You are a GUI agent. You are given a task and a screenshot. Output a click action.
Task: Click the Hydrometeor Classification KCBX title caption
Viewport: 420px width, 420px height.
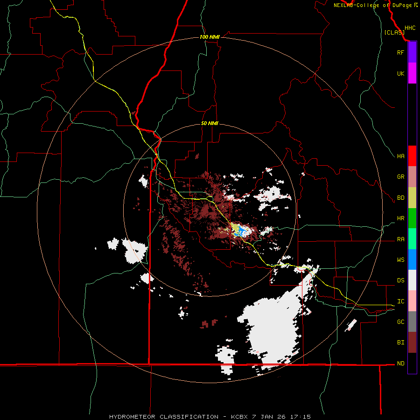(210, 417)
